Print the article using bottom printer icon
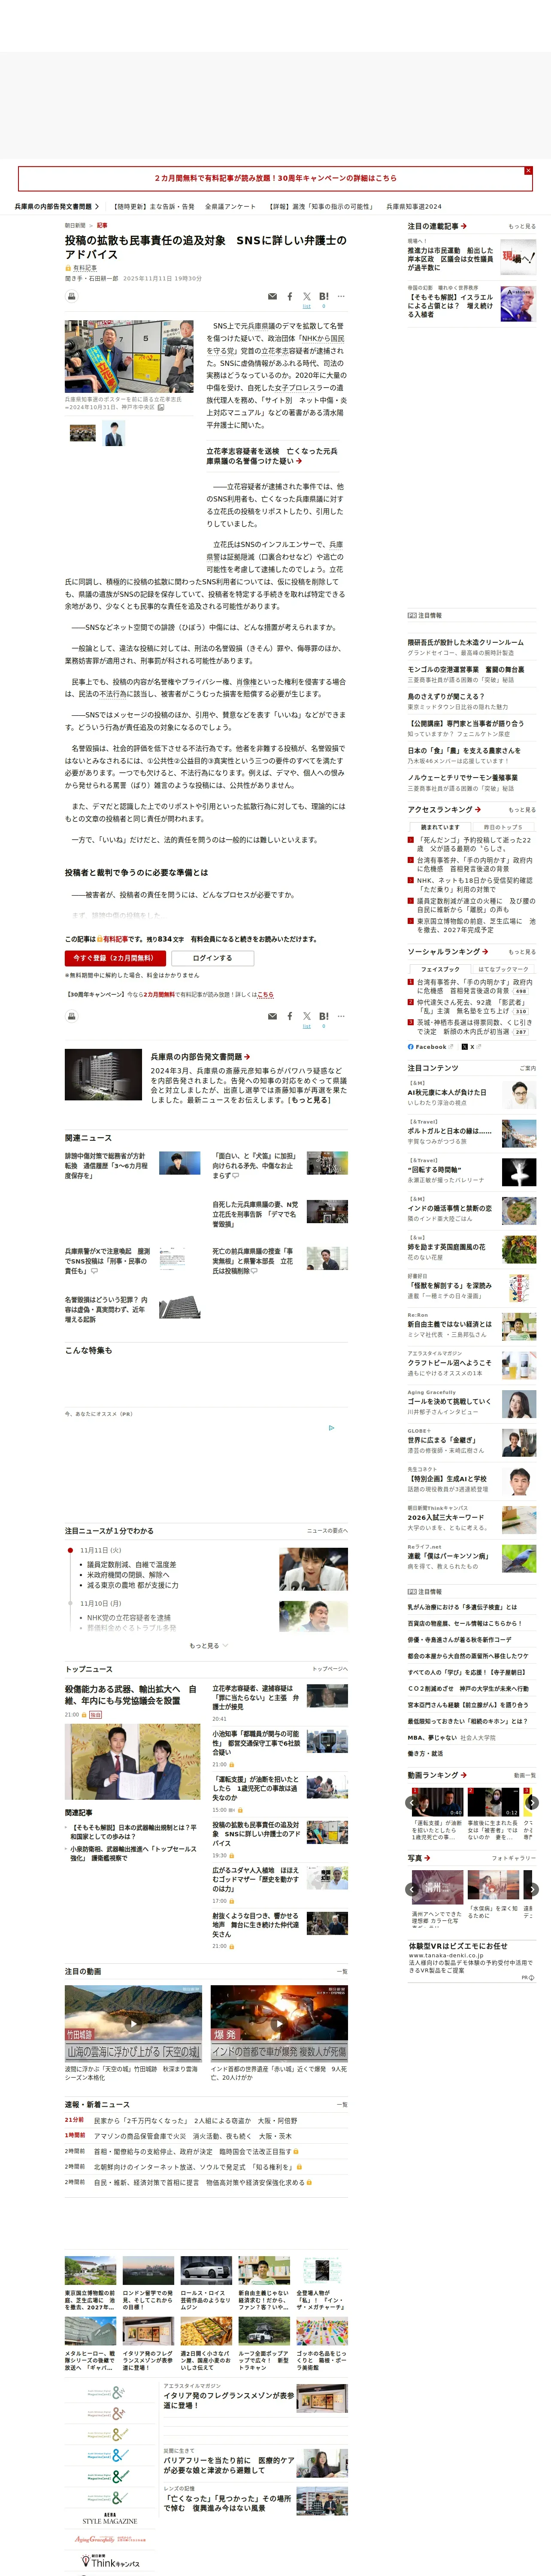Image resolution: width=551 pixels, height=2576 pixels. tap(71, 1016)
